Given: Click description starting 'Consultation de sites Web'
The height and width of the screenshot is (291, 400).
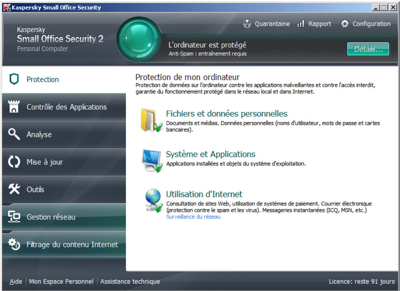Looking at the screenshot, I should 269,207.
